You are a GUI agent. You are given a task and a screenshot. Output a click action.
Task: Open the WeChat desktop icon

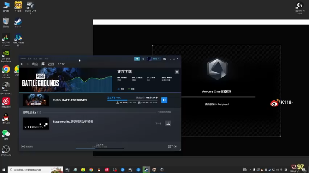(x=6, y=135)
